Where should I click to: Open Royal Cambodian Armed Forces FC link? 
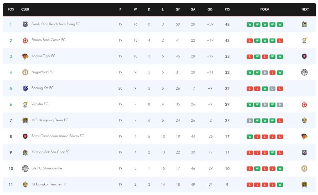click(x=57, y=136)
